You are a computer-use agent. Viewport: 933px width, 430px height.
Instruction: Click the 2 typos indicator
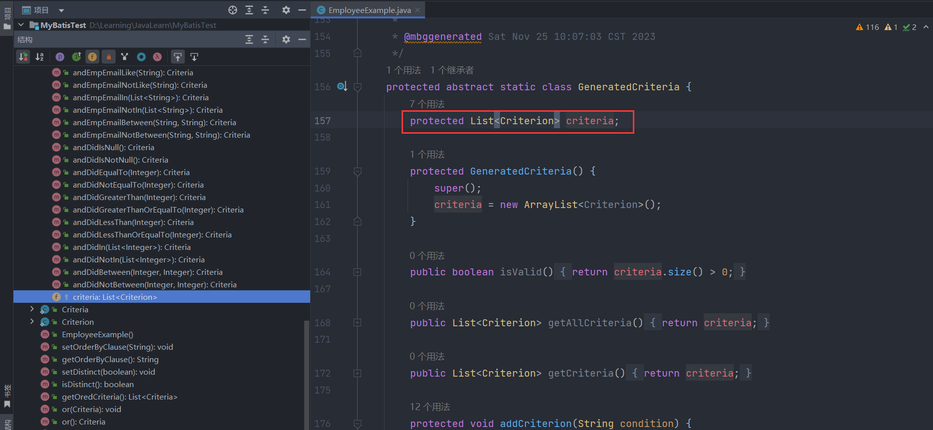tap(910, 27)
